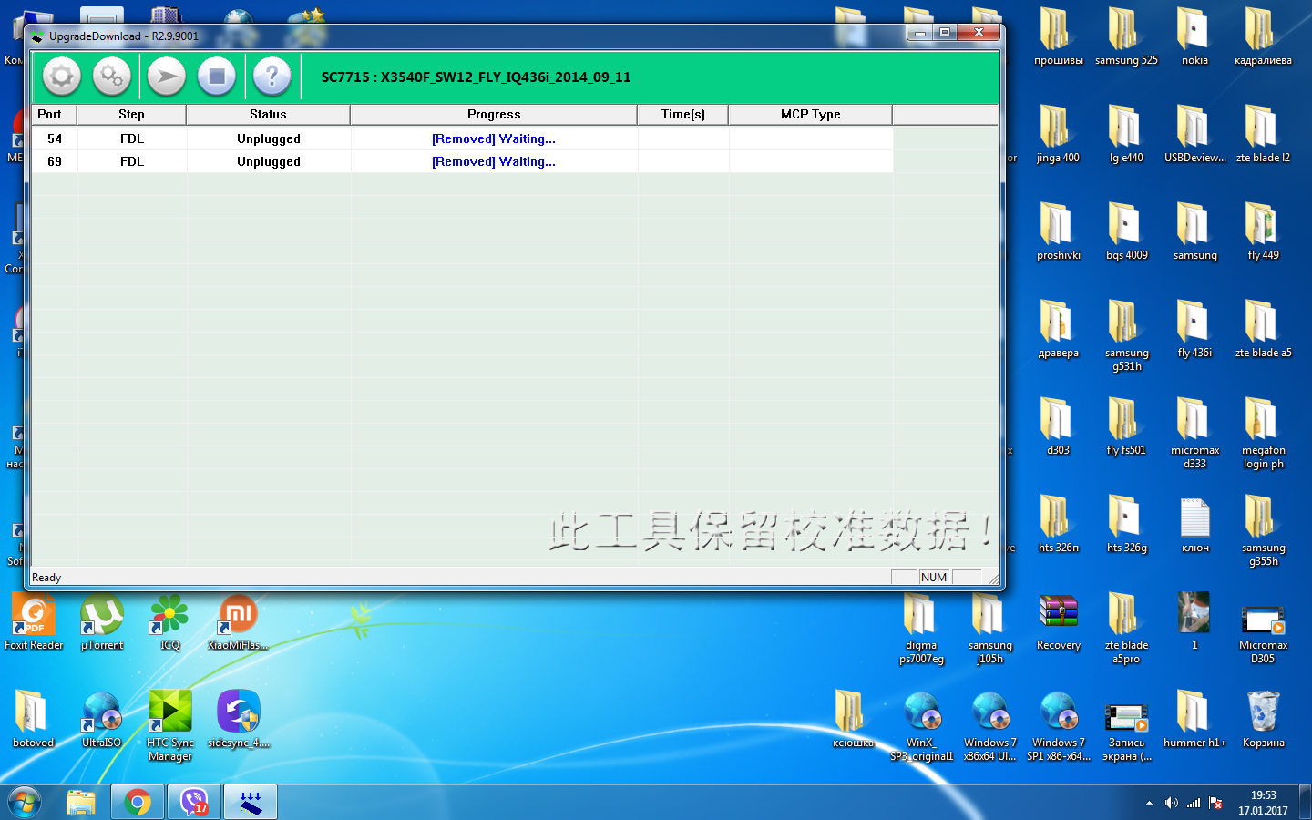
Task: Click the Time(s) column header
Action: [683, 114]
